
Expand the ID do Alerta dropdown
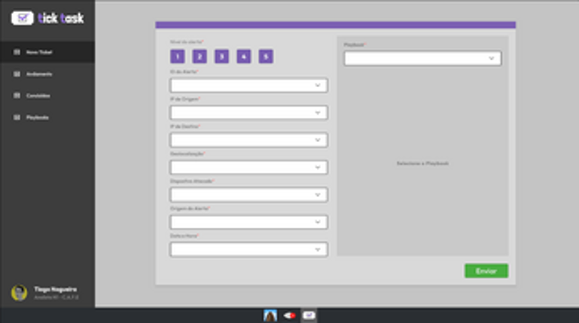click(x=248, y=86)
